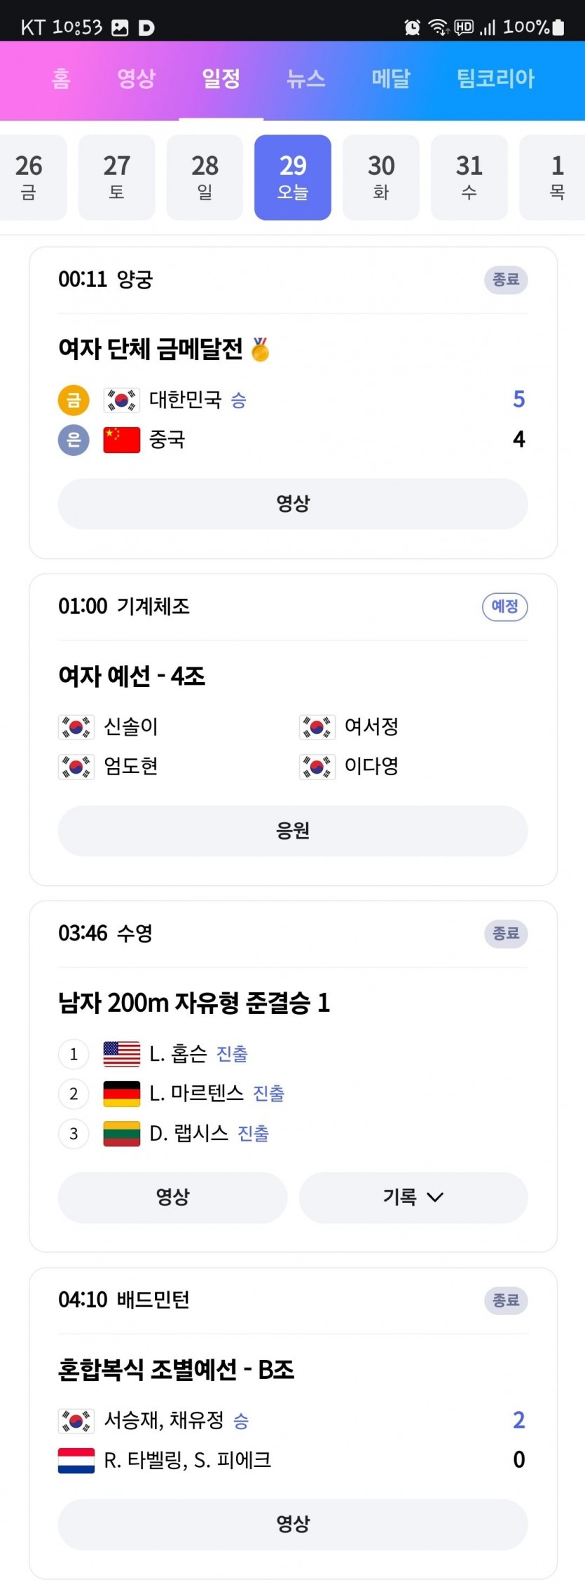Tap the 예정 status badge on gymnastics
The image size is (585, 1584).
click(505, 606)
